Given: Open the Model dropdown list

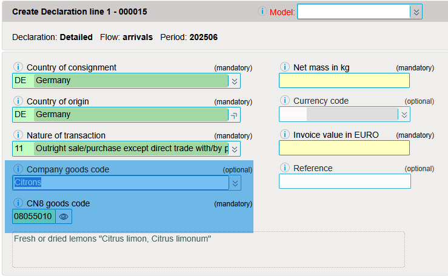Looking at the screenshot, I should (415, 12).
